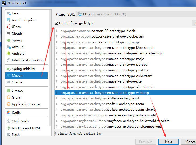Click the Groovy green G icon
This screenshot has height=145, width=196.
9,91
